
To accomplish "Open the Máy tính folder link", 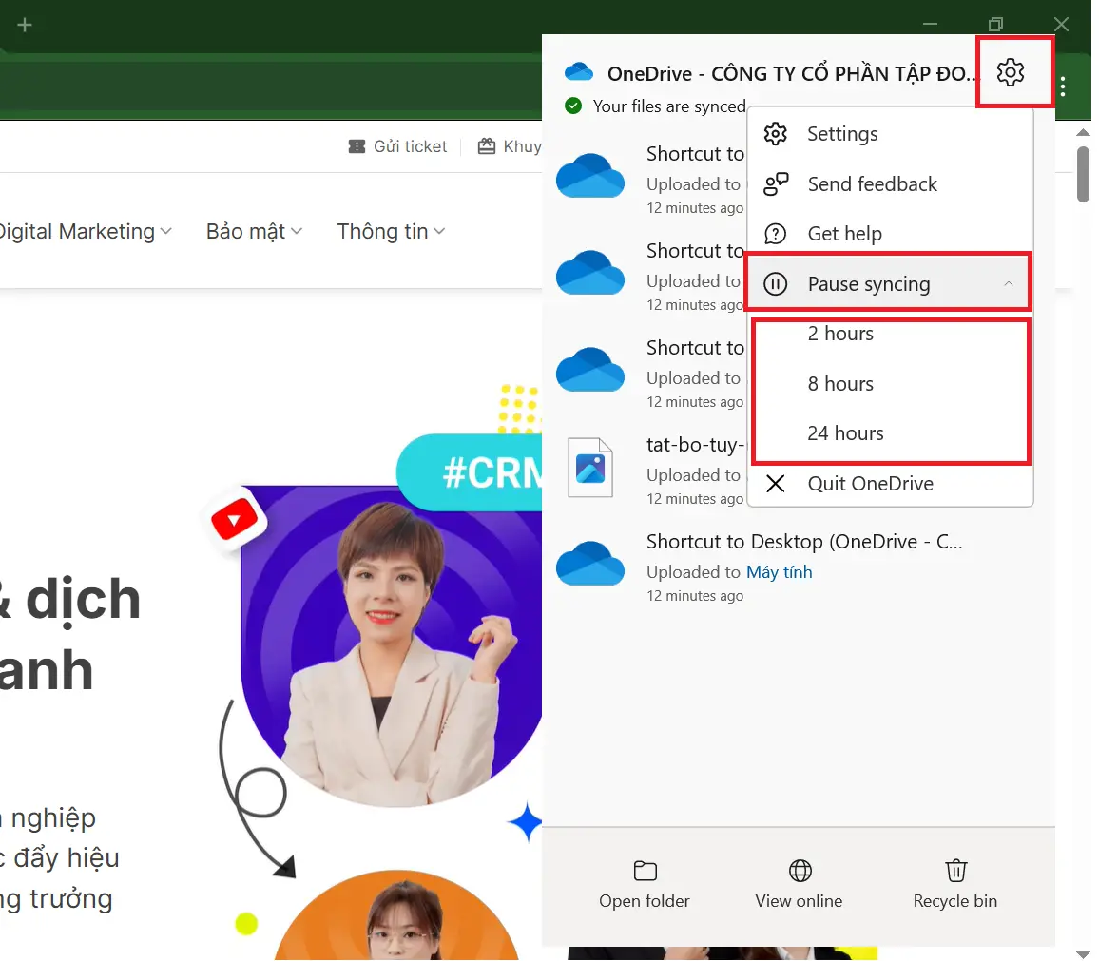I will coord(779,572).
